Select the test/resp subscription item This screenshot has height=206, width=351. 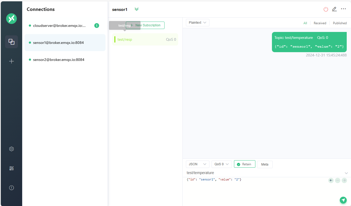pos(145,39)
